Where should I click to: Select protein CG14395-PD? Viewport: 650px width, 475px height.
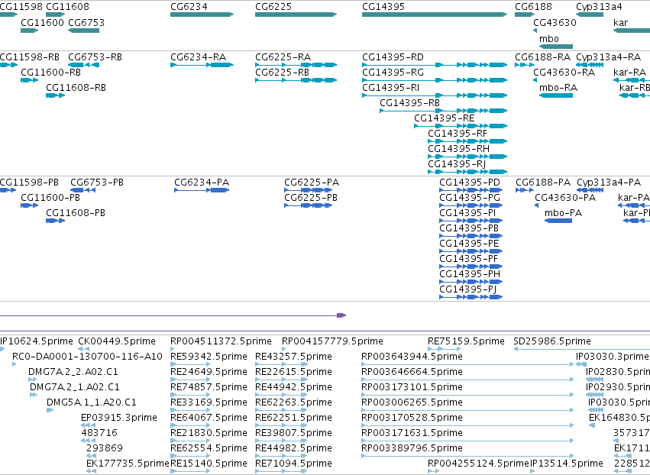point(471,190)
